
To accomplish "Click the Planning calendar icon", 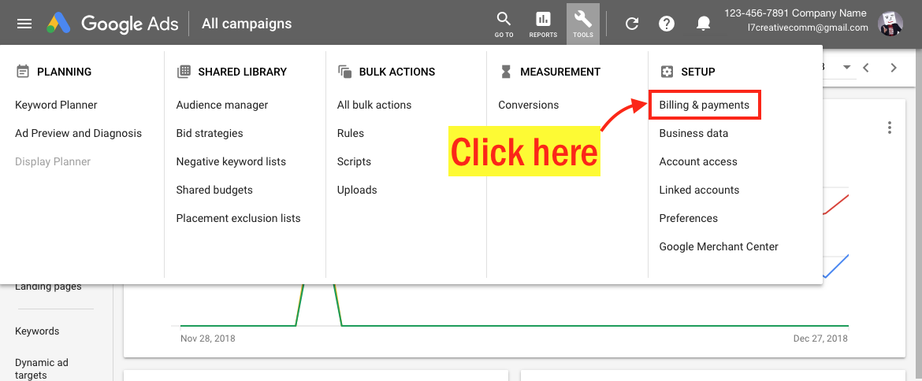I will tap(22, 72).
